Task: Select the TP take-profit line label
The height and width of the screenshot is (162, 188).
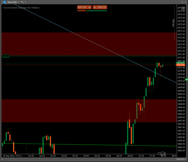Action: coord(6,55)
